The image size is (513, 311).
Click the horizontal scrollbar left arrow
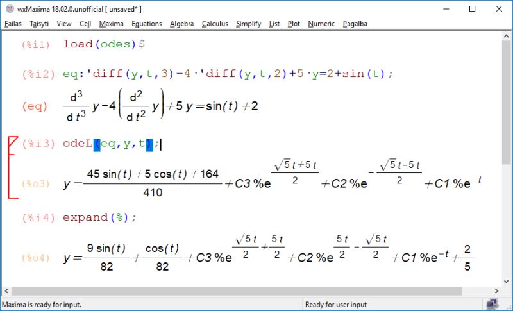tap(6, 290)
